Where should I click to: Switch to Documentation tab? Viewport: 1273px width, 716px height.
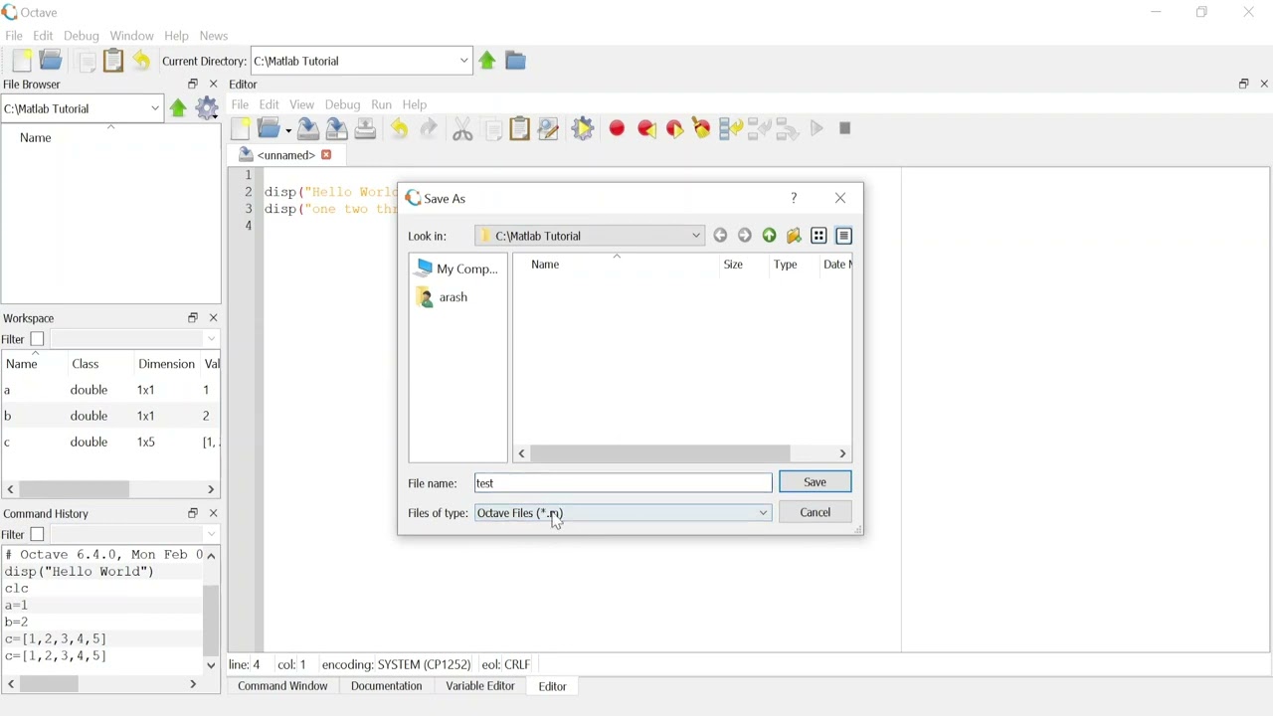point(387,686)
